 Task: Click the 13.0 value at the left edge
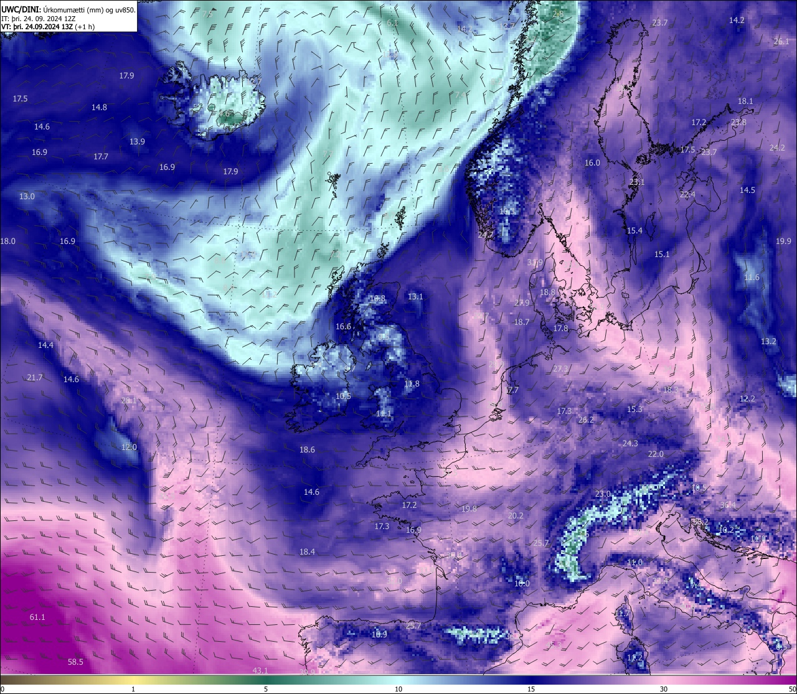pyautogui.click(x=27, y=196)
